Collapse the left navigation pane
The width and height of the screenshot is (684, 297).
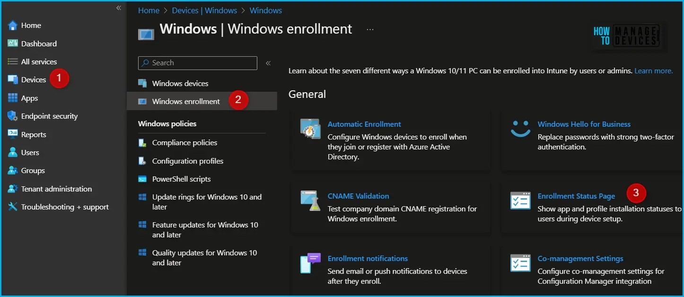(x=119, y=8)
